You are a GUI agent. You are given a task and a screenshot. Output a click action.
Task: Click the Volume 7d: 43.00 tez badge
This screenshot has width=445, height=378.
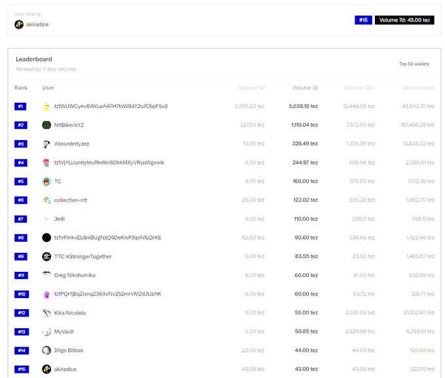[404, 20]
